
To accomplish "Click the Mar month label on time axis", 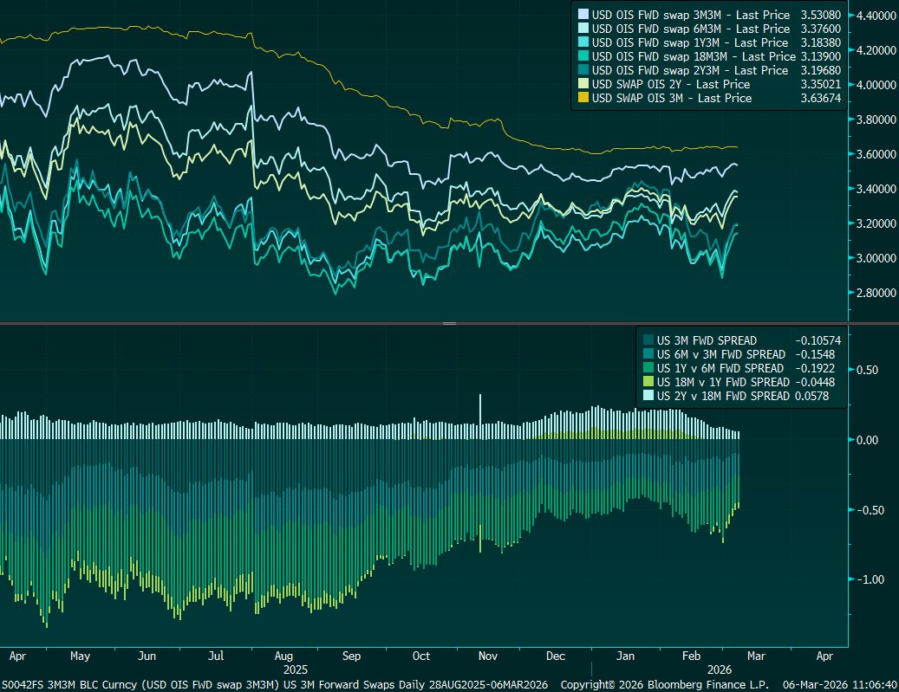I will [x=756, y=656].
